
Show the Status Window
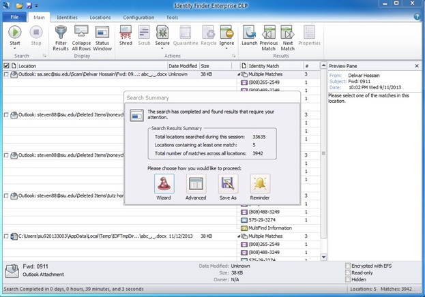(102, 38)
